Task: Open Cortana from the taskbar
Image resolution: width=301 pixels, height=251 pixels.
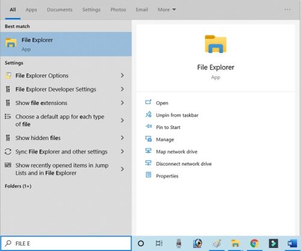Action: pyautogui.click(x=141, y=243)
